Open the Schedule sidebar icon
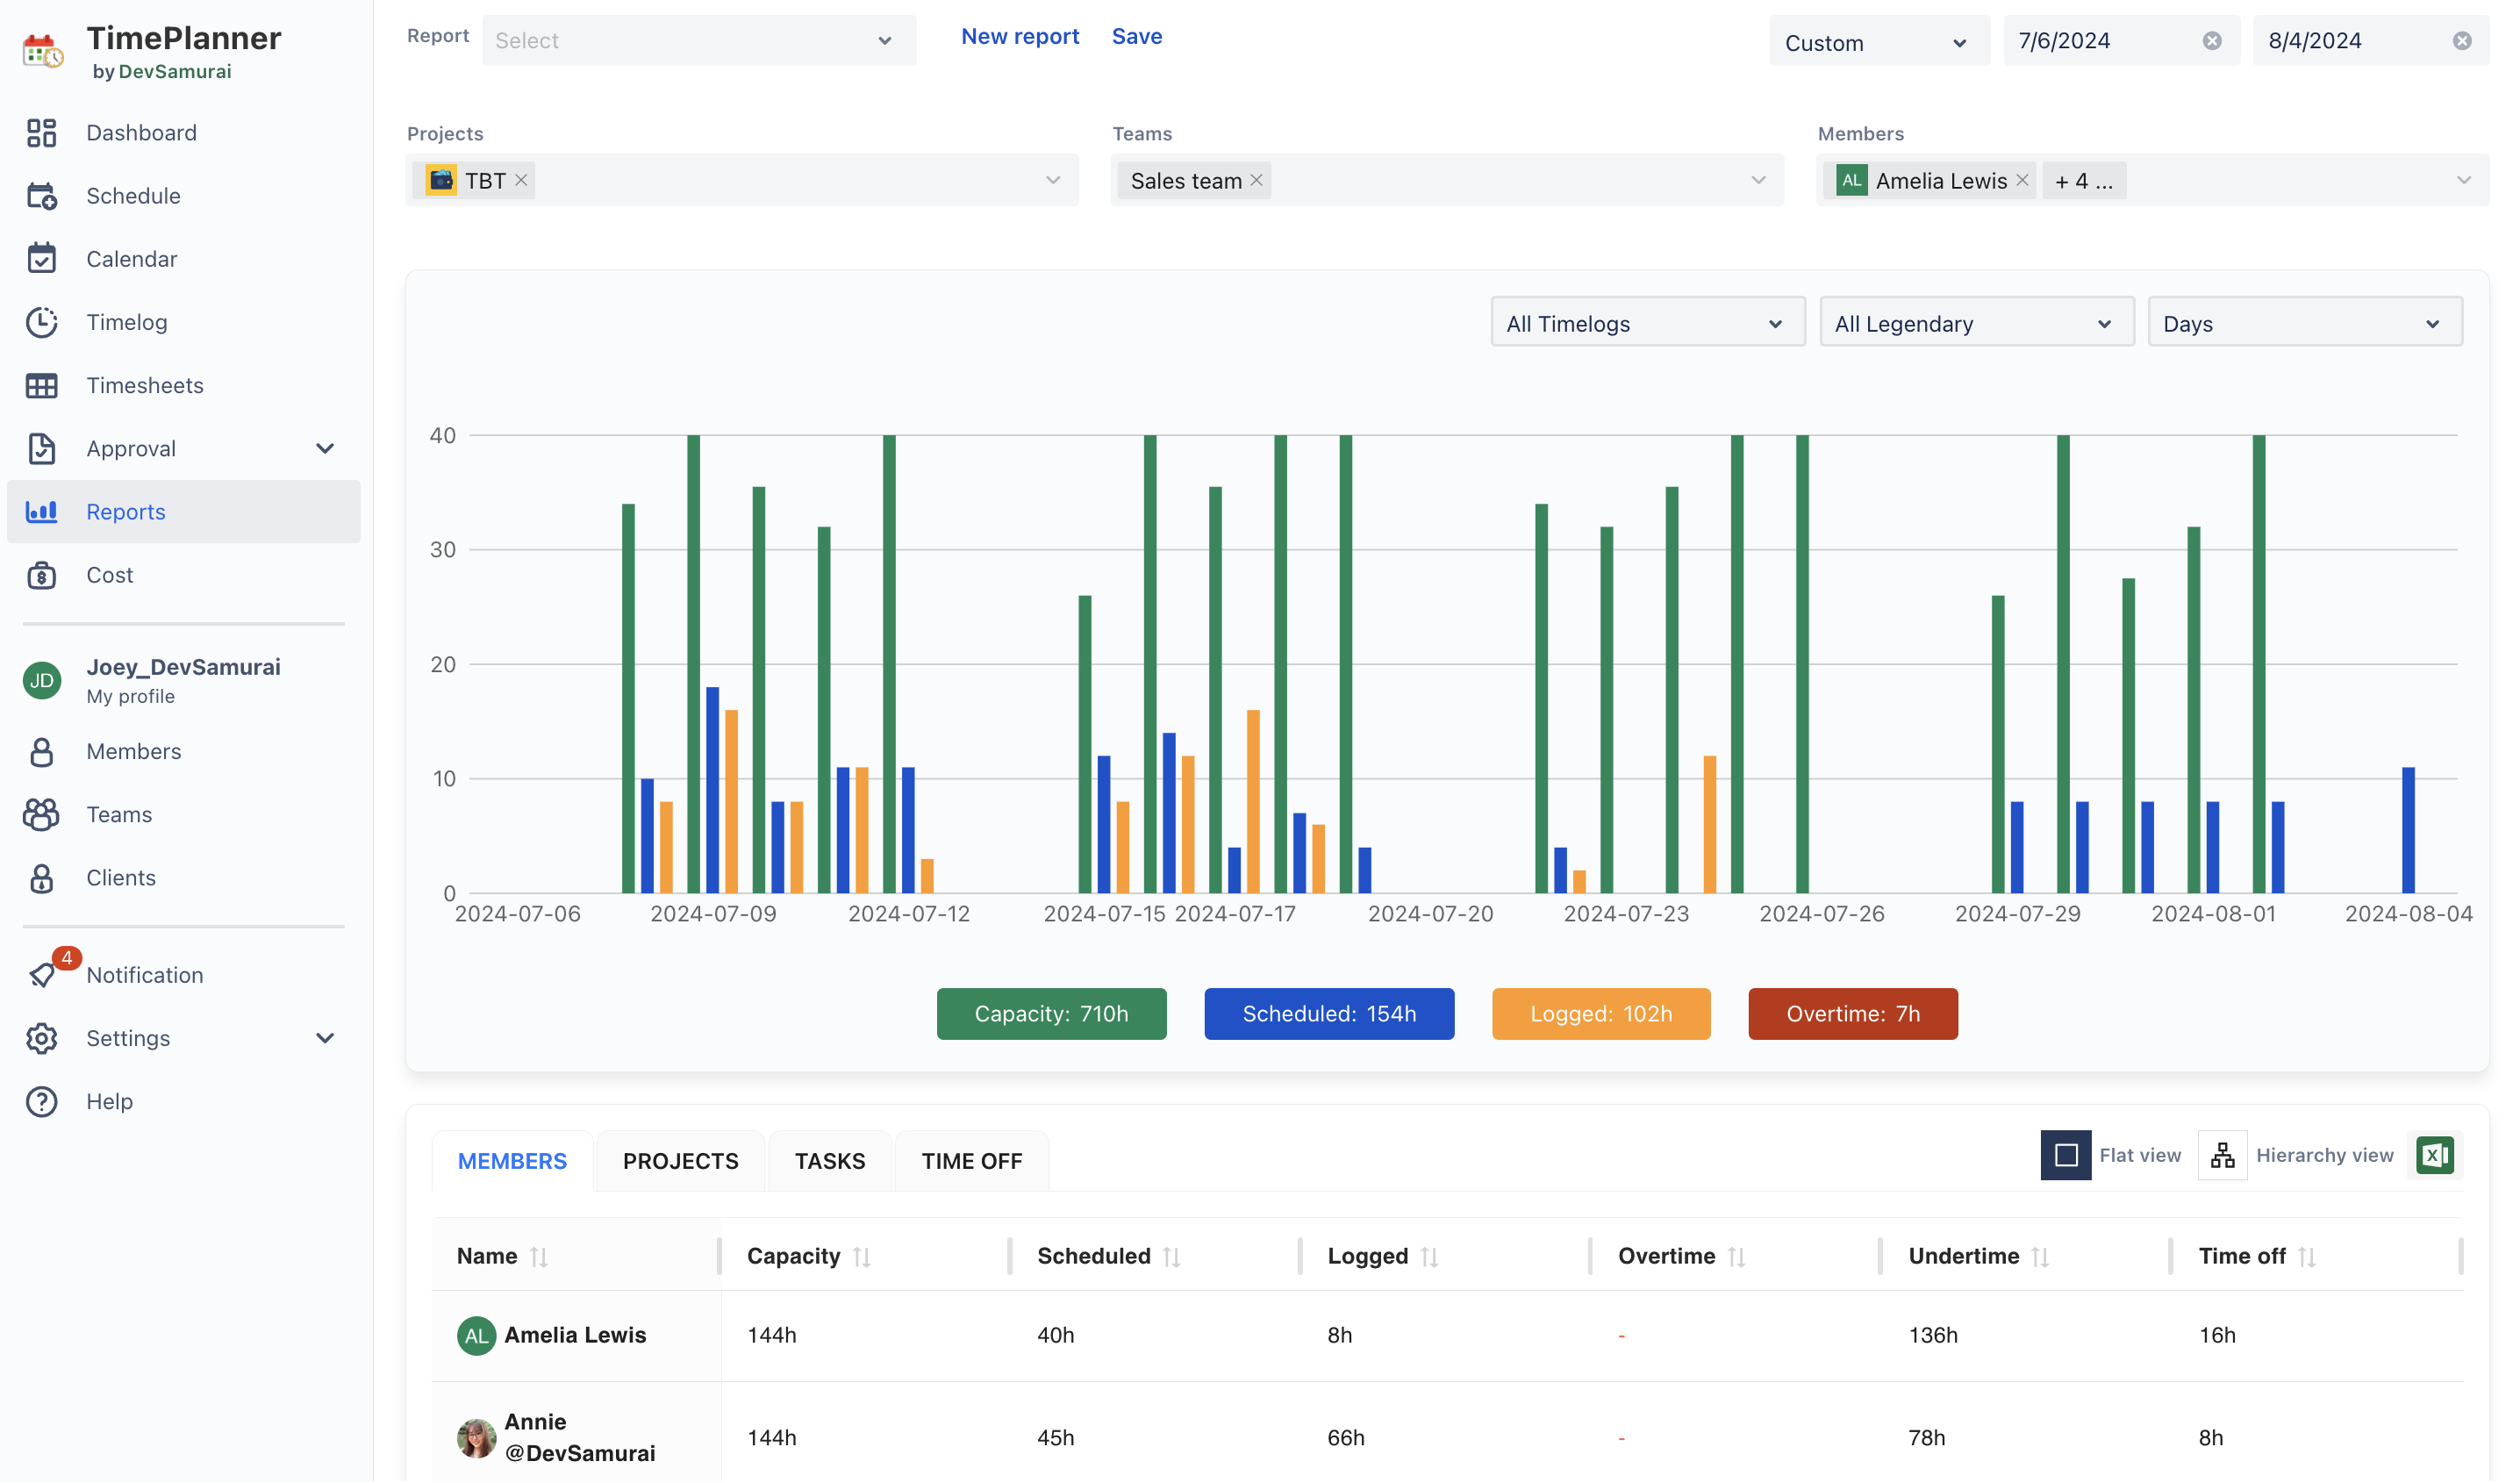2520x1483 pixels. tap(41, 196)
